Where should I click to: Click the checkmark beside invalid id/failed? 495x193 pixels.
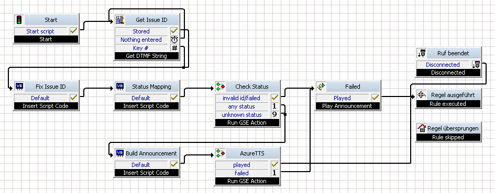(274, 98)
